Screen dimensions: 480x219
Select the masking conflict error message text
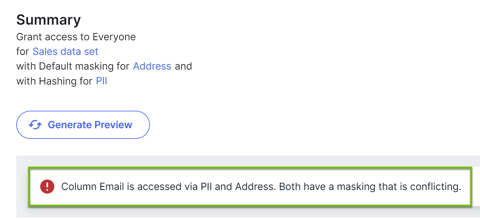pos(261,187)
